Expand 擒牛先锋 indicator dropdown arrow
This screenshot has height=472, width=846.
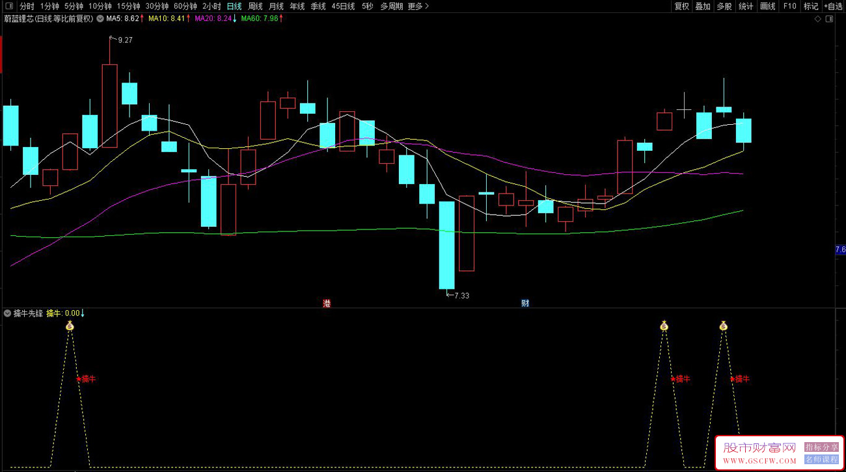click(x=7, y=313)
